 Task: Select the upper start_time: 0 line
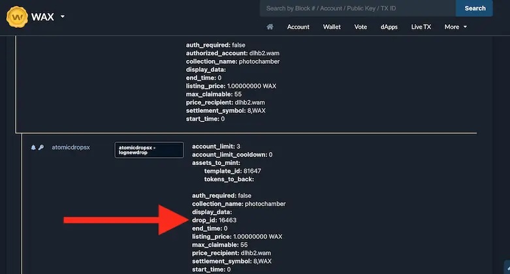[205, 119]
